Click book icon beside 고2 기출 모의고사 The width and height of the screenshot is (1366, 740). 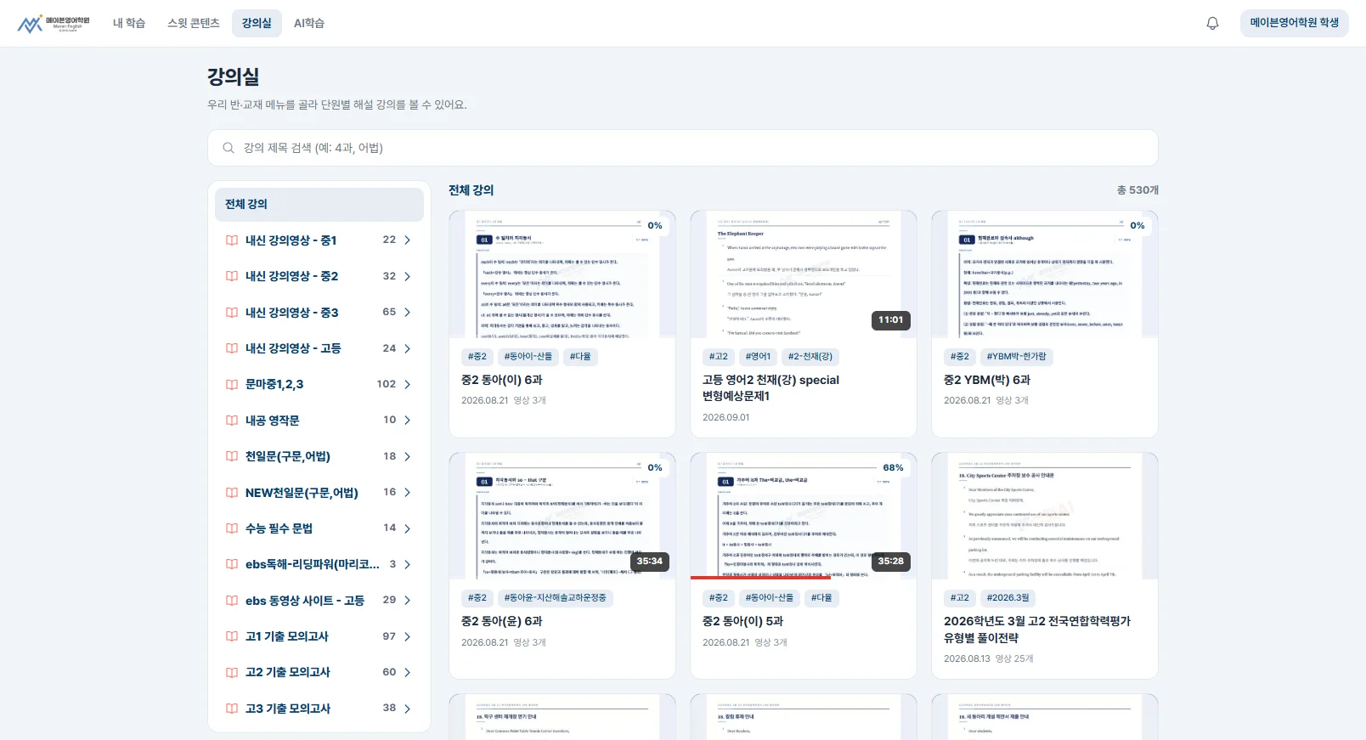232,672
